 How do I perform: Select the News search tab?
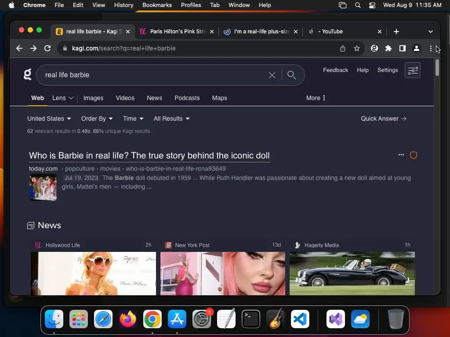[154, 98]
